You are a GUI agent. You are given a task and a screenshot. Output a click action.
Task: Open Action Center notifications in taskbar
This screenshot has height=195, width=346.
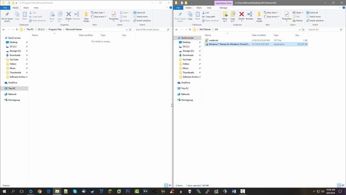(x=340, y=191)
